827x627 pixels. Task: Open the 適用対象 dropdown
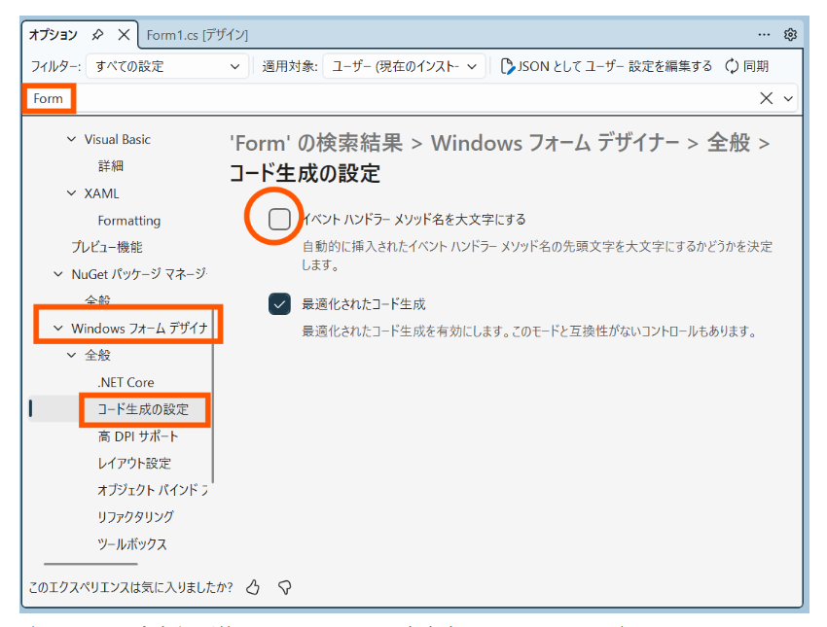click(404, 66)
